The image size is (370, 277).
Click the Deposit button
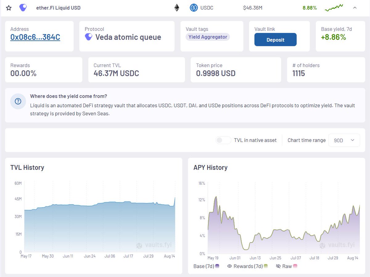point(275,39)
